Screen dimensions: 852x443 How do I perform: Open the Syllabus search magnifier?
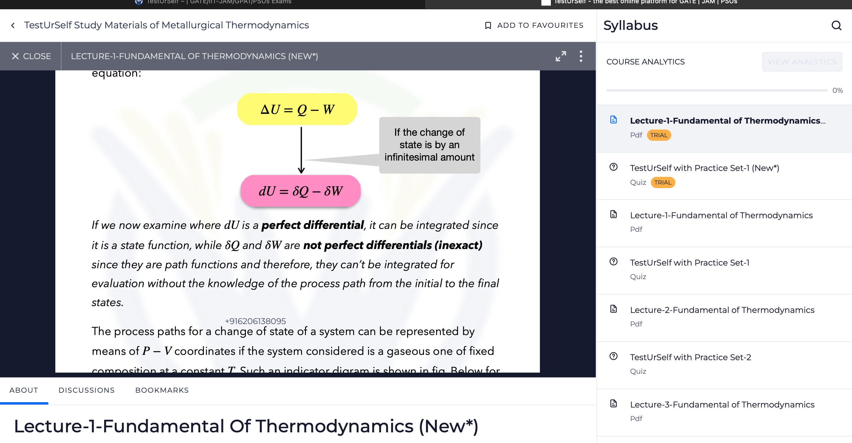(x=836, y=25)
